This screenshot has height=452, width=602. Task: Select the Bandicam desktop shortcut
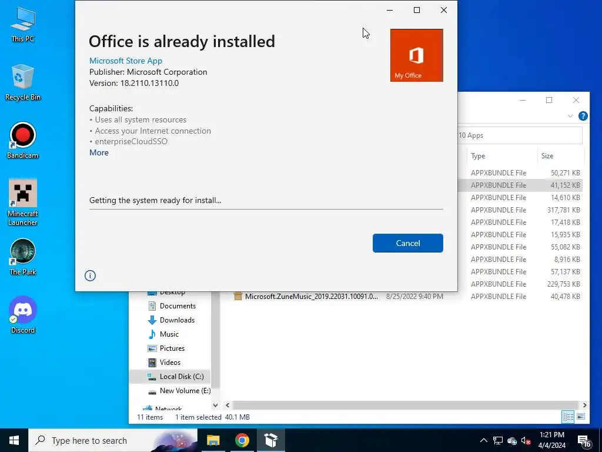tap(23, 141)
